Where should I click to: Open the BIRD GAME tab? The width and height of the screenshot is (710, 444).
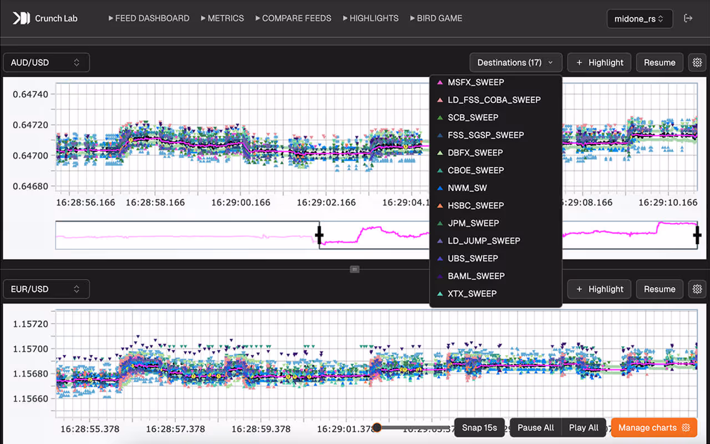coord(436,18)
